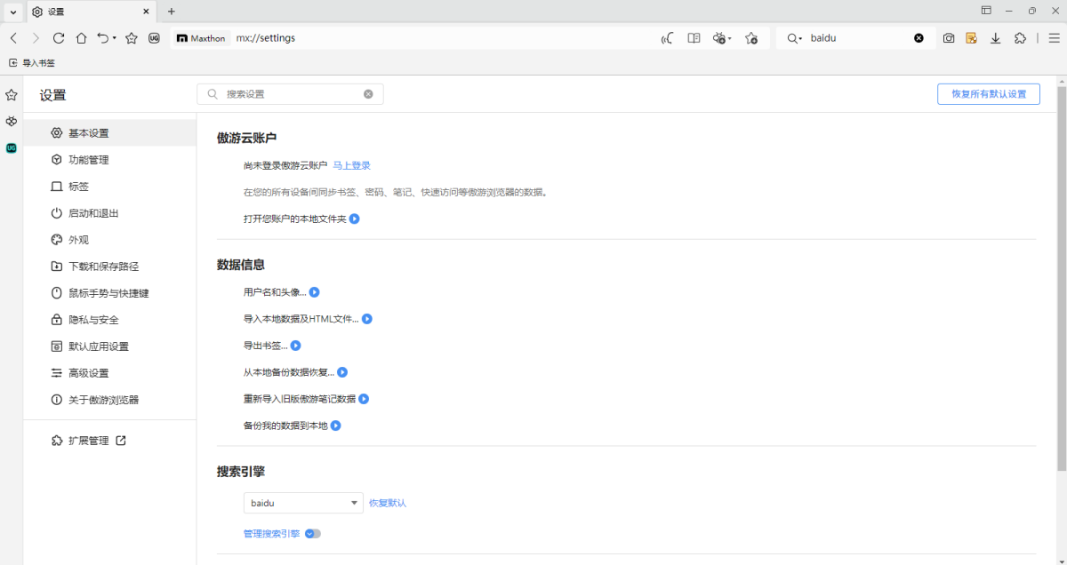The width and height of the screenshot is (1067, 565).
Task: Open the Maxthon notes icon
Action: point(972,38)
